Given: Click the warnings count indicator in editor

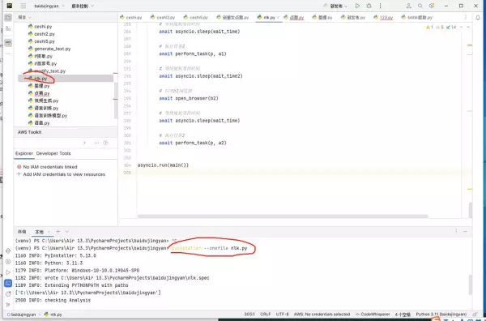Looking at the screenshot, I should point(429,28).
